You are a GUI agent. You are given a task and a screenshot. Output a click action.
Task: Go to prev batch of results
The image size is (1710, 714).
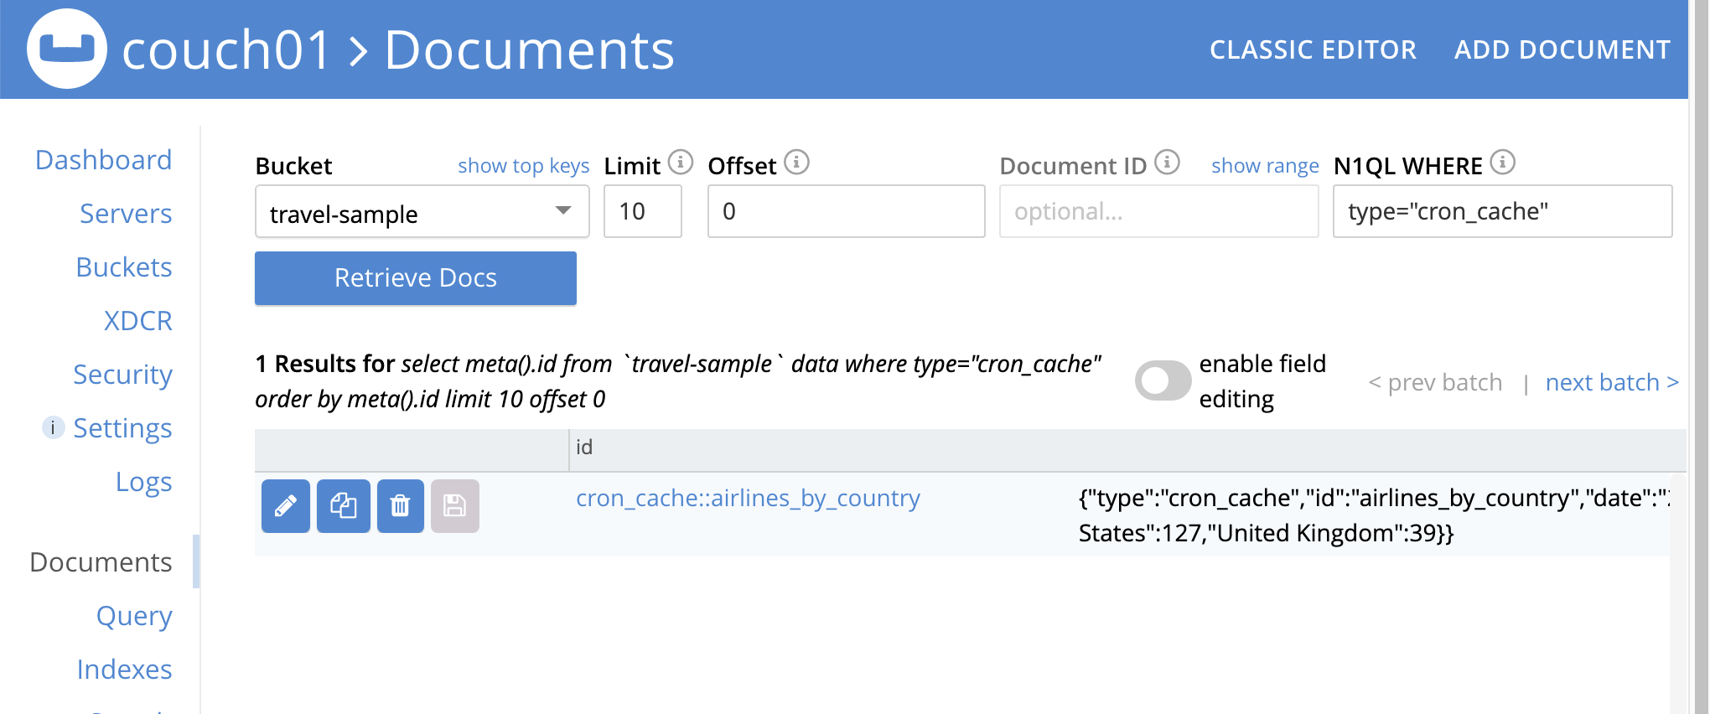[x=1435, y=382]
